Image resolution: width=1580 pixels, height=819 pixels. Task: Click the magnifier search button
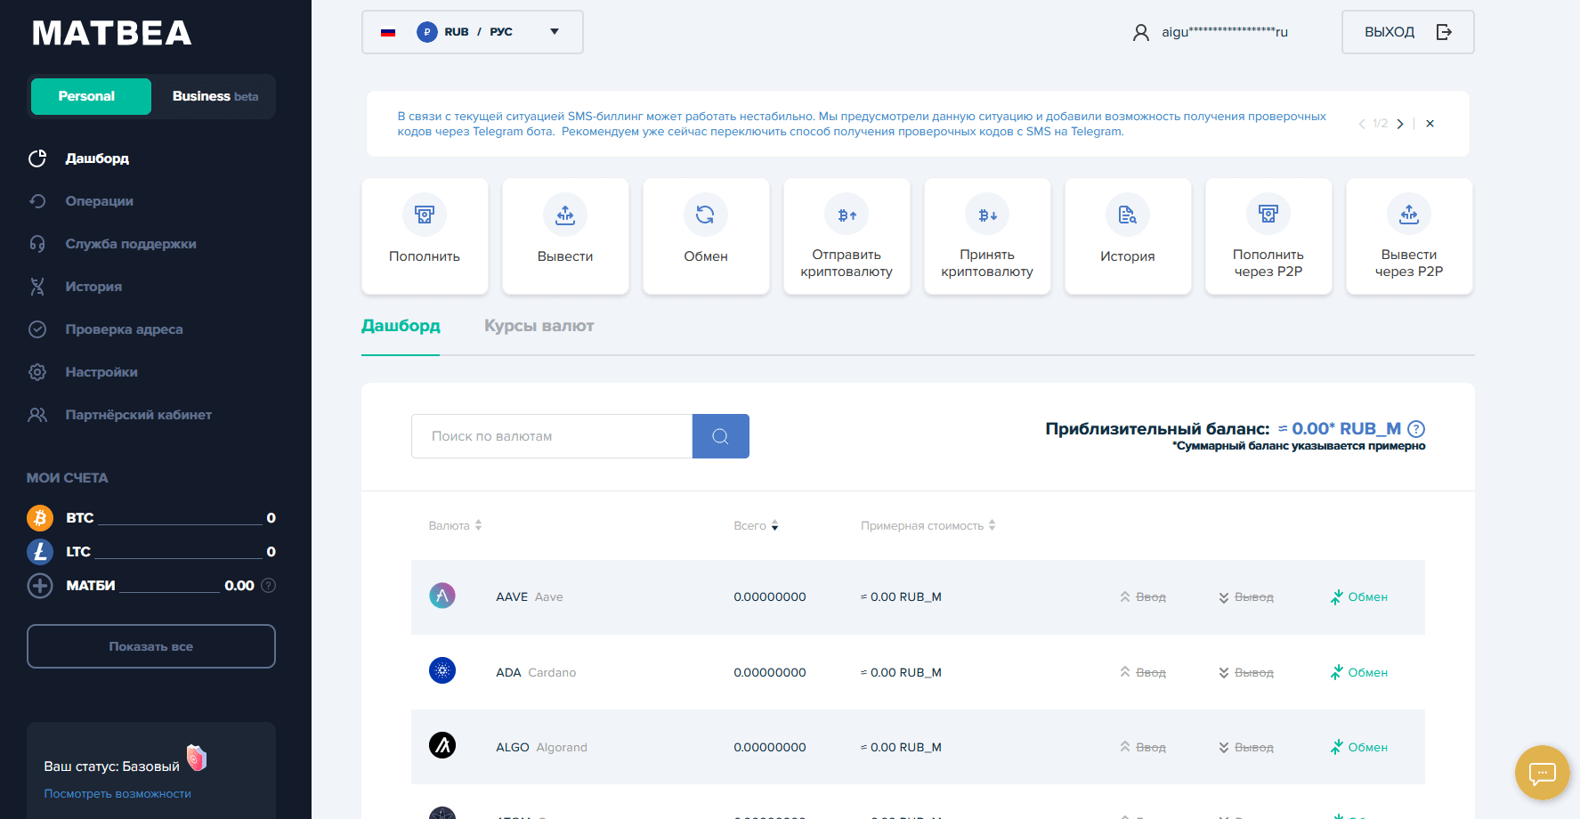720,436
